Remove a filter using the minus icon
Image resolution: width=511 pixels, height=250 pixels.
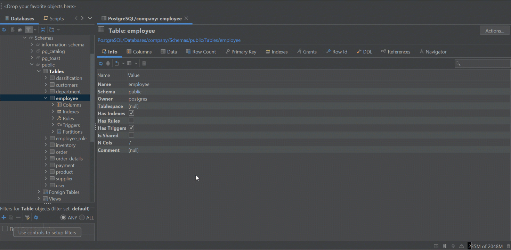point(18,217)
